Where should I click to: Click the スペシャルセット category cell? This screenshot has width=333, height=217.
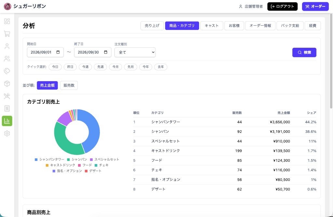(166, 141)
